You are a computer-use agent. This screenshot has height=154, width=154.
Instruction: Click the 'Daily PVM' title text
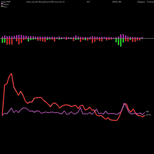pos(6,2)
